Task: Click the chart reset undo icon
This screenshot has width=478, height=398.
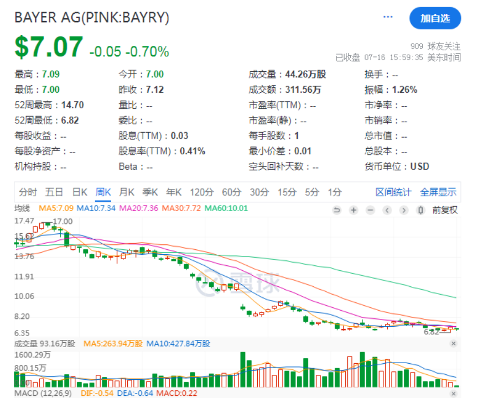Action: coord(336,210)
